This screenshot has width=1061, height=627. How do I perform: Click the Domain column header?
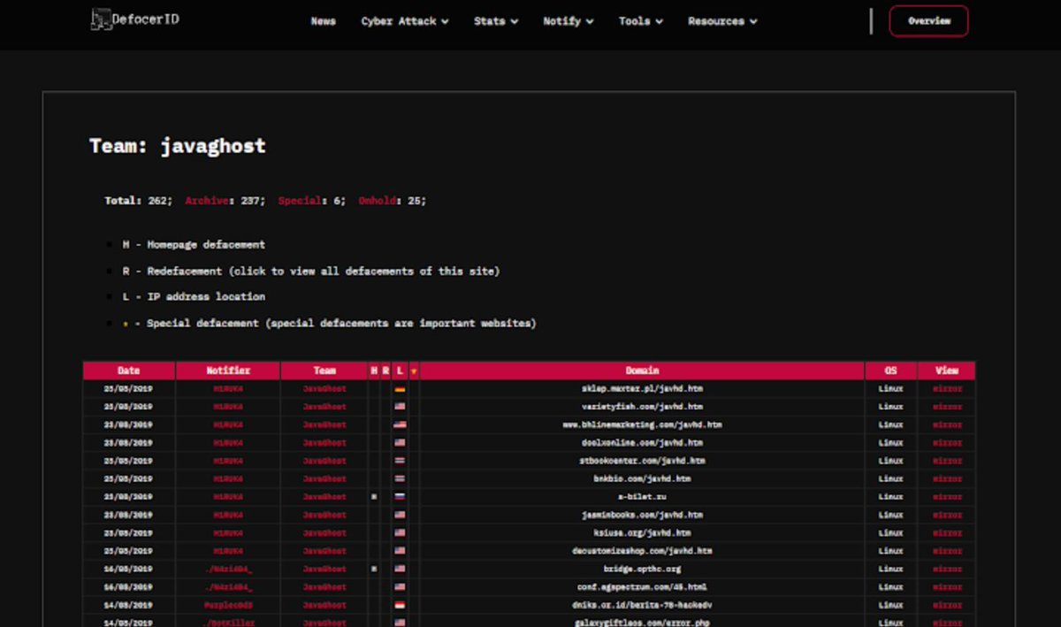(x=642, y=371)
